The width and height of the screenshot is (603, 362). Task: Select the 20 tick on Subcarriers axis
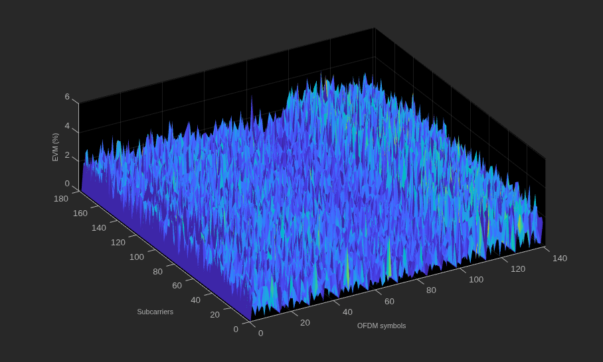coord(215,315)
